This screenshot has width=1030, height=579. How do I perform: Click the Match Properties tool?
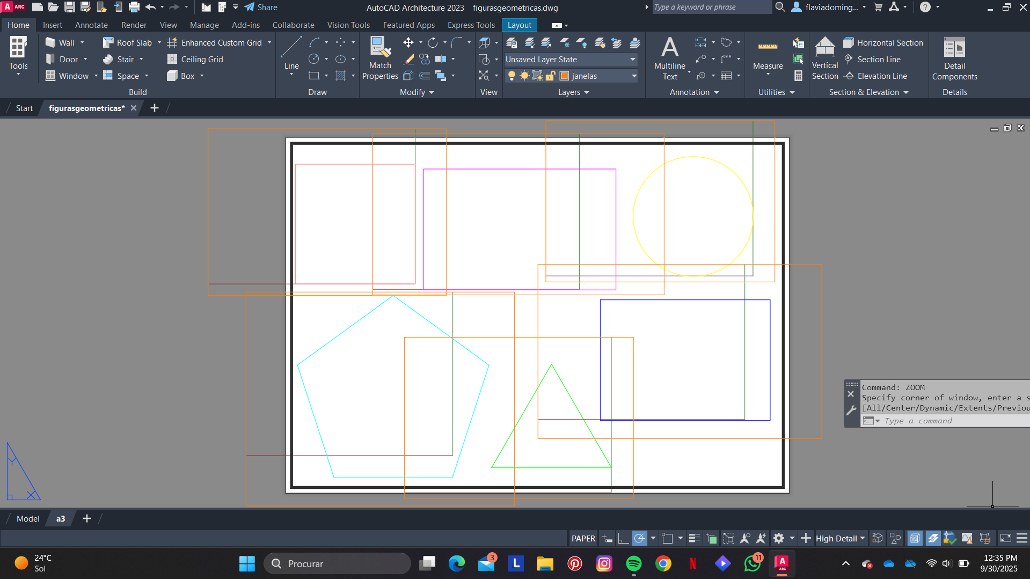point(380,58)
